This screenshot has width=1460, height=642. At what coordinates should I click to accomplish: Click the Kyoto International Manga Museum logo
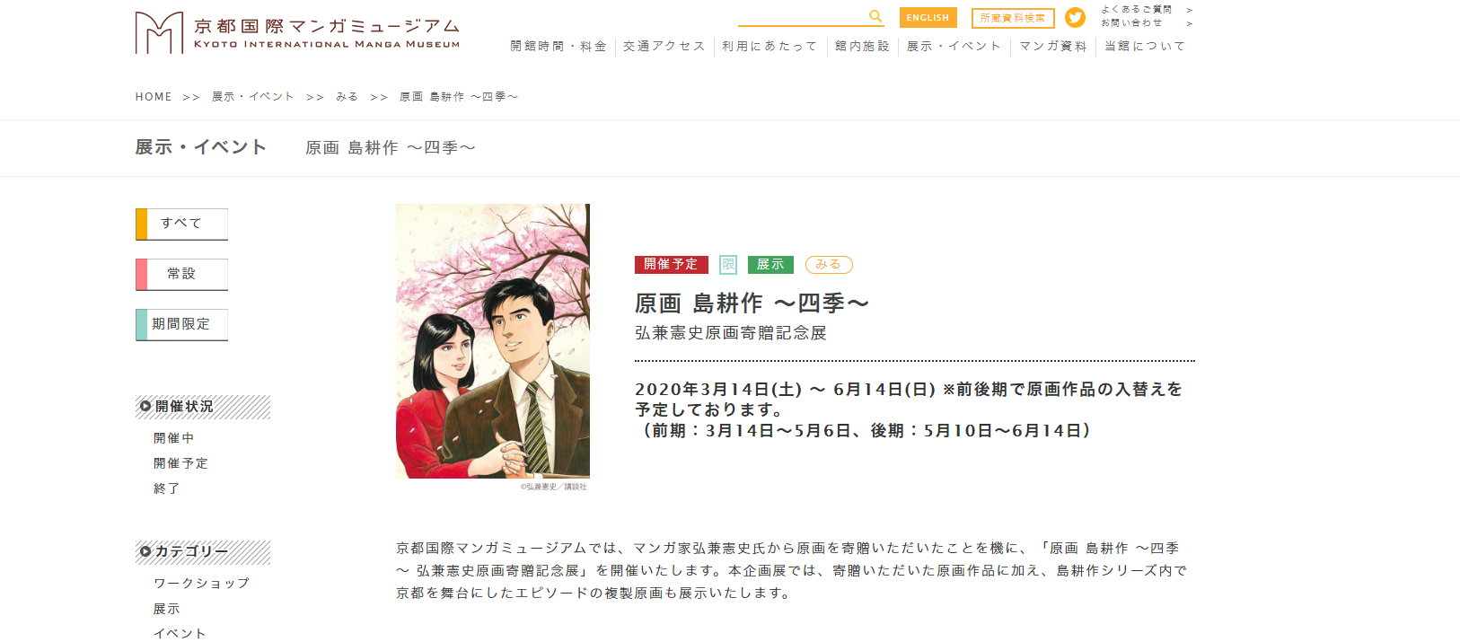pyautogui.click(x=298, y=32)
